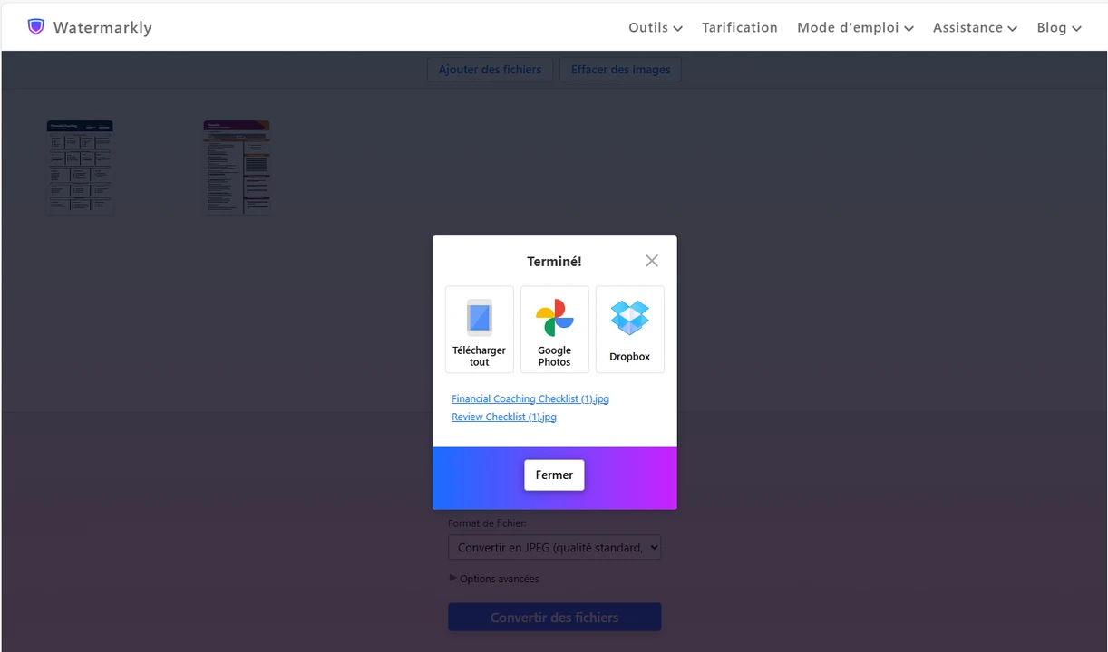Open the Convertir en JPEG format dropdown

(x=554, y=547)
